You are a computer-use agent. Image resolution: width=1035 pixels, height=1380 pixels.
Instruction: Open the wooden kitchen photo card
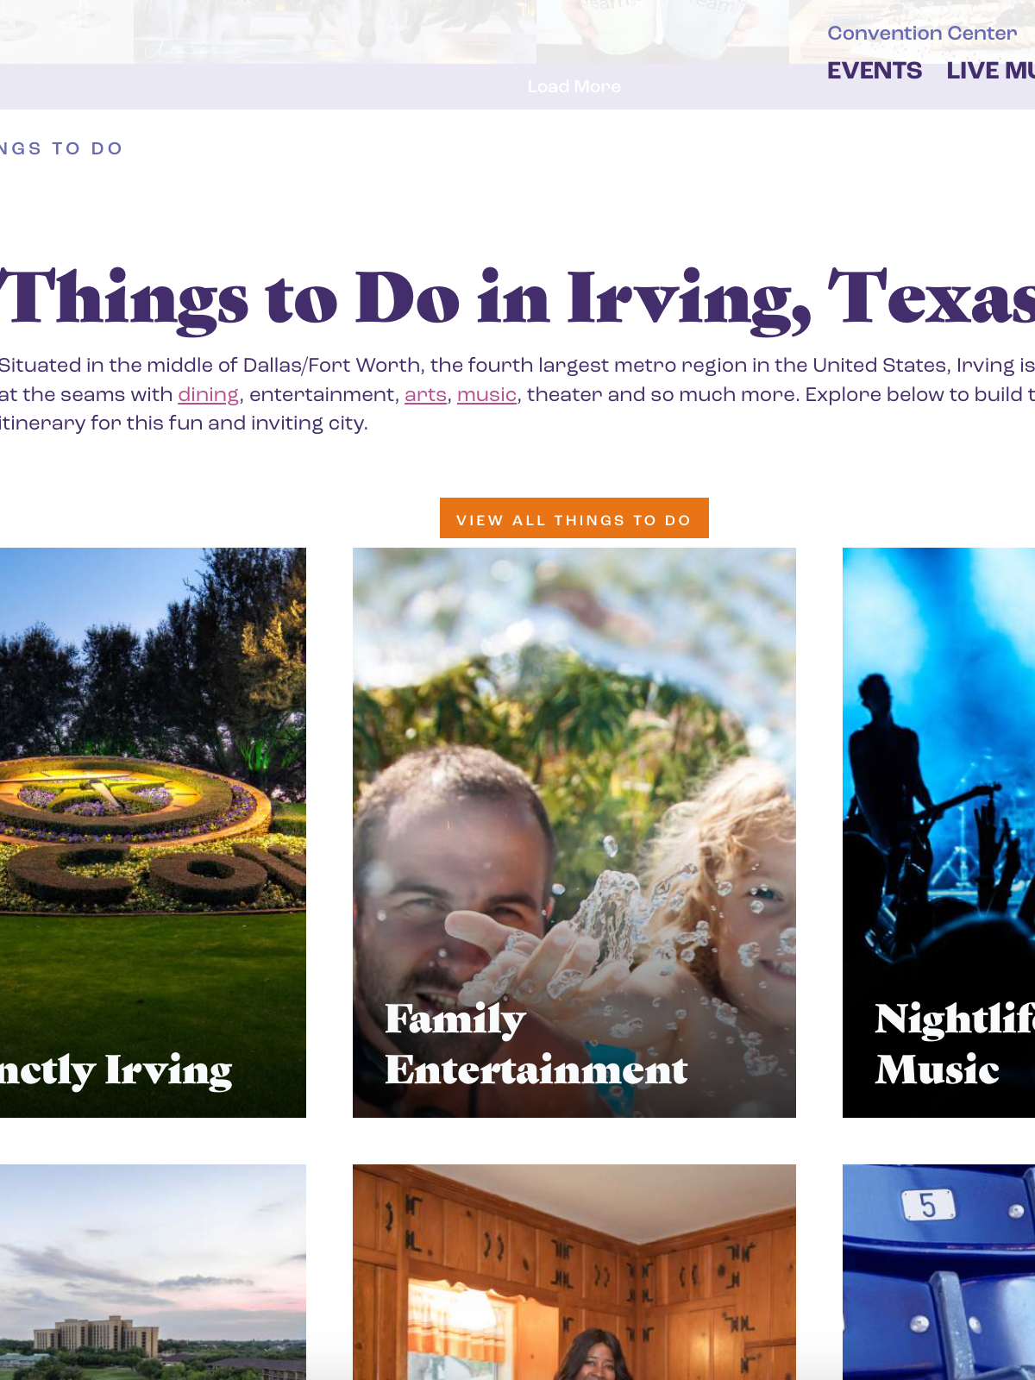tap(574, 1272)
